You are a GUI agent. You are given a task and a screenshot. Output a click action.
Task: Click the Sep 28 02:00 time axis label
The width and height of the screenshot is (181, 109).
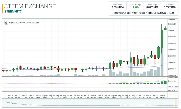pyautogui.click(x=142, y=97)
